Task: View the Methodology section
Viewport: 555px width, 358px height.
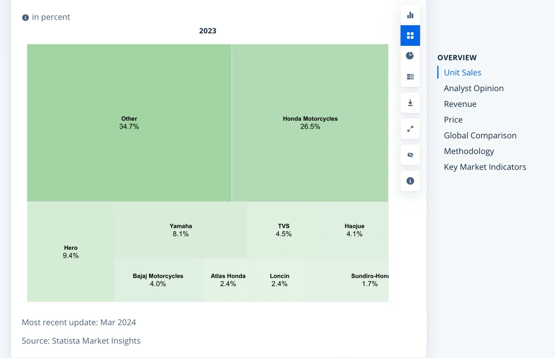Action: [x=469, y=151]
